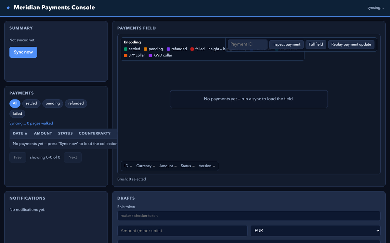Click the "No payments yet — run a sync" message

click(x=249, y=99)
